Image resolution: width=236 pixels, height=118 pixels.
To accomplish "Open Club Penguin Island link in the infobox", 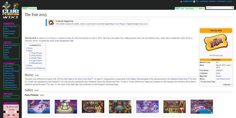I will (x=223, y=79).
